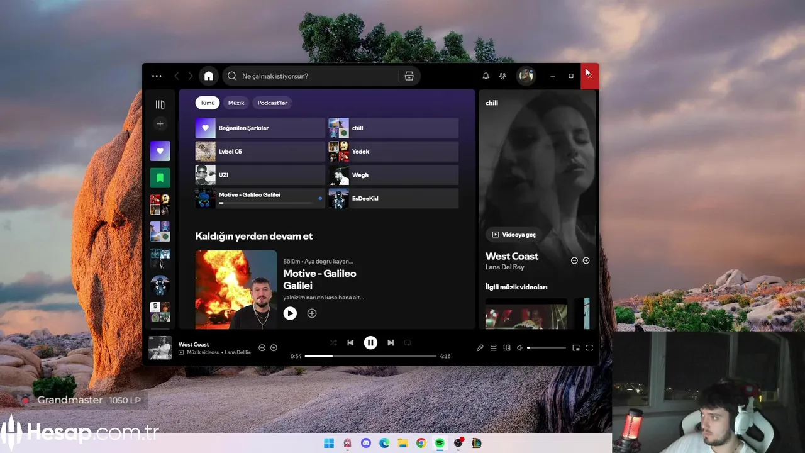The image size is (805, 453).
Task: Skip to the next track
Action: click(391, 343)
